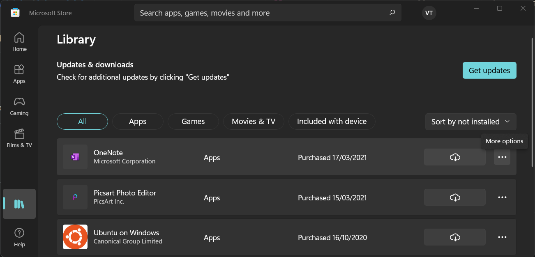Select the Library icon in sidebar
The image size is (535, 257).
pyautogui.click(x=19, y=204)
